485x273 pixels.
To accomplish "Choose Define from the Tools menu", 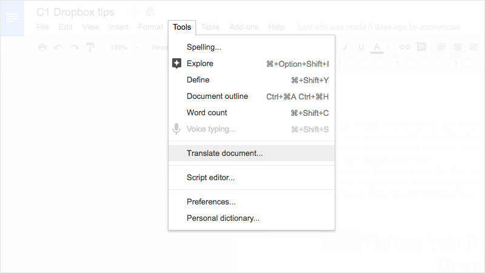I will (252, 80).
